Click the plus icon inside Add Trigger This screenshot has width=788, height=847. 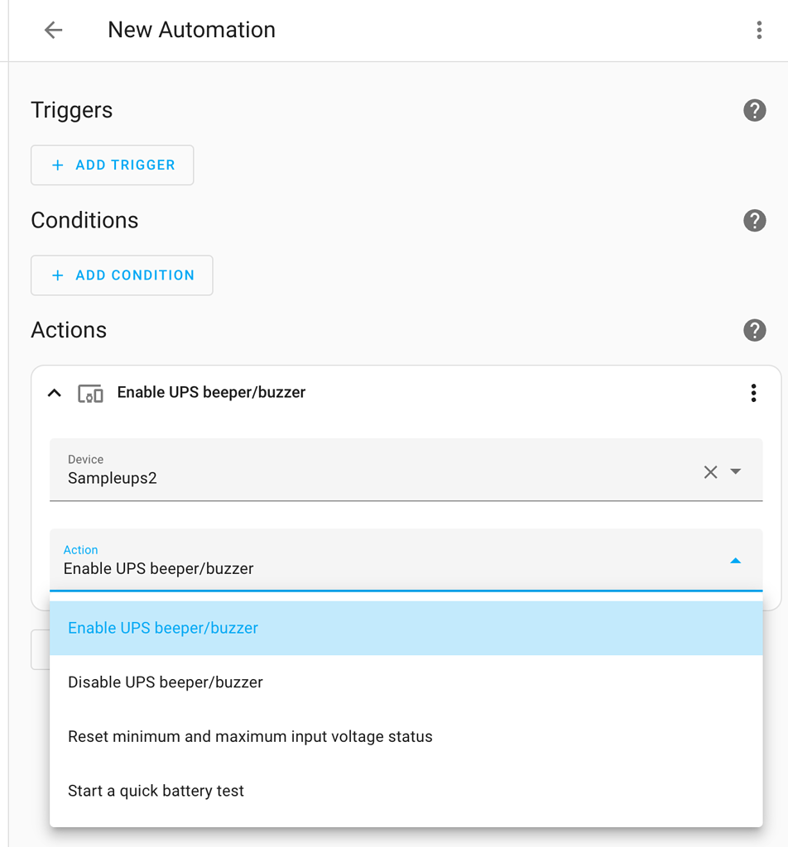click(x=57, y=165)
